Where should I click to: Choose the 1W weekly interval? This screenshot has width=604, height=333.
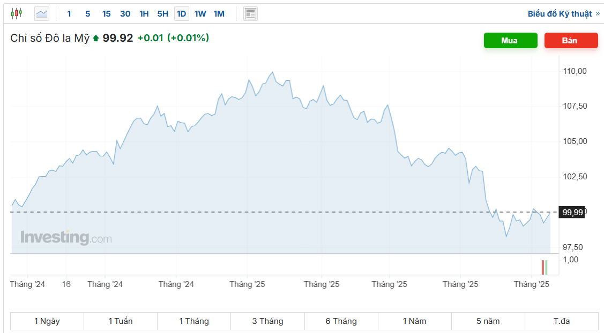200,14
